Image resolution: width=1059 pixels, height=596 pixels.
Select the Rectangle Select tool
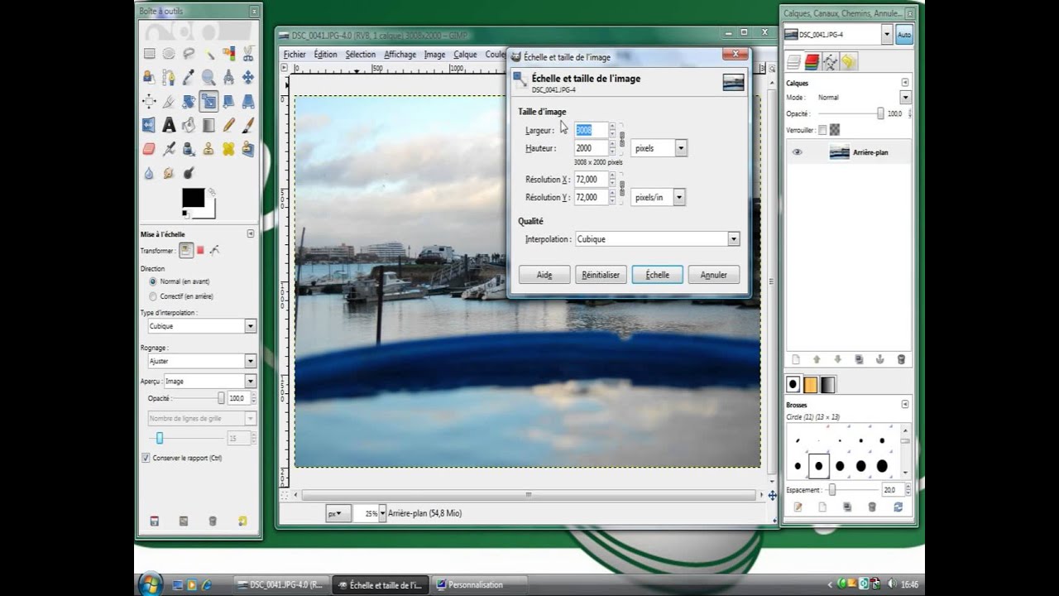click(149, 54)
